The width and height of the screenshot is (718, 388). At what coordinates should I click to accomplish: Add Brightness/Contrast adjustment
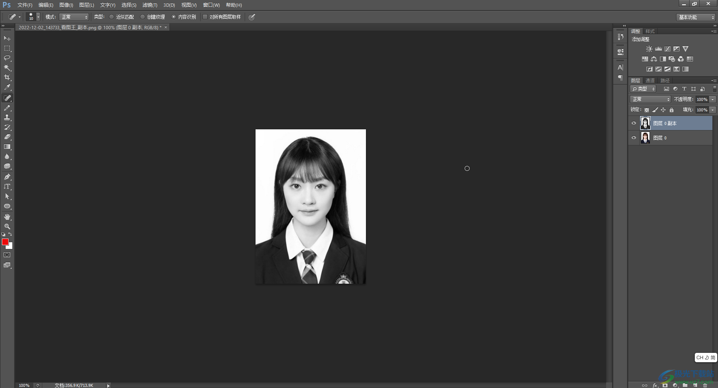(x=649, y=49)
